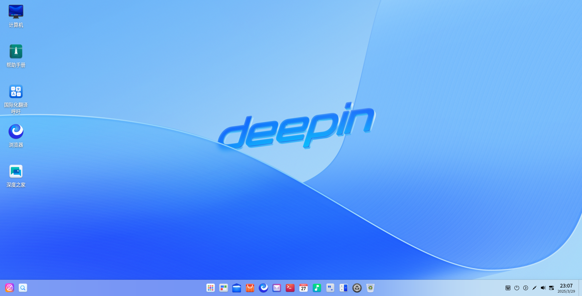582x296 pixels.
Task: Open the file manager from dock
Action: pos(237,288)
